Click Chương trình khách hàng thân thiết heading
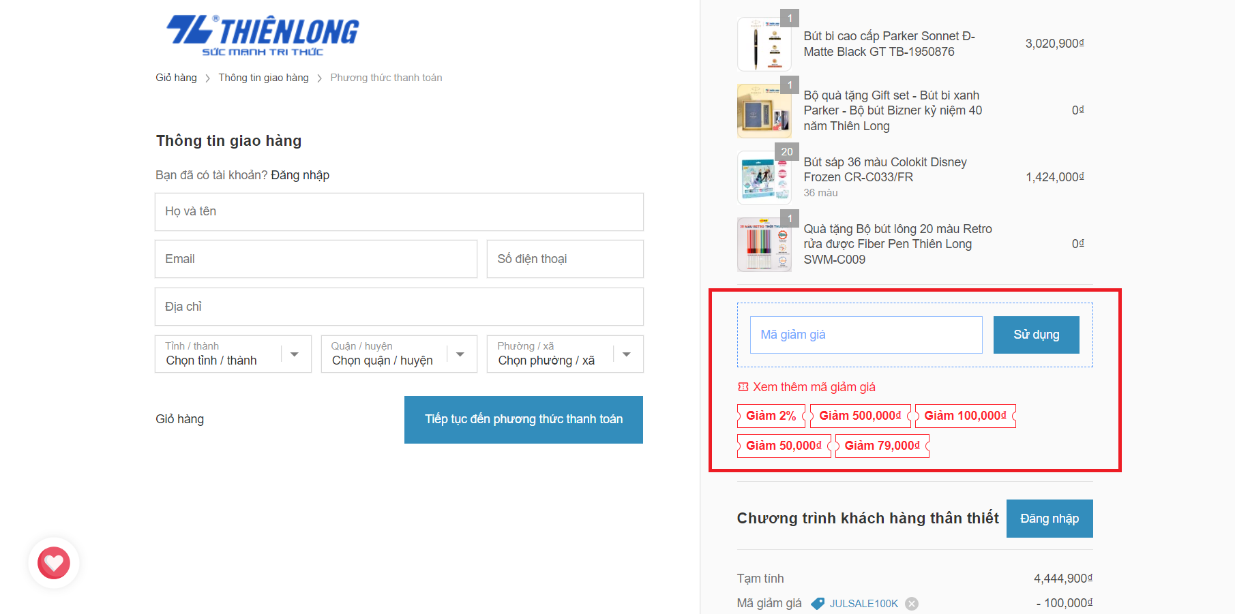 pyautogui.click(x=867, y=519)
